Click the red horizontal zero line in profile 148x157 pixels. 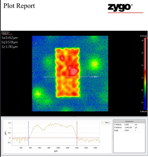56,138
